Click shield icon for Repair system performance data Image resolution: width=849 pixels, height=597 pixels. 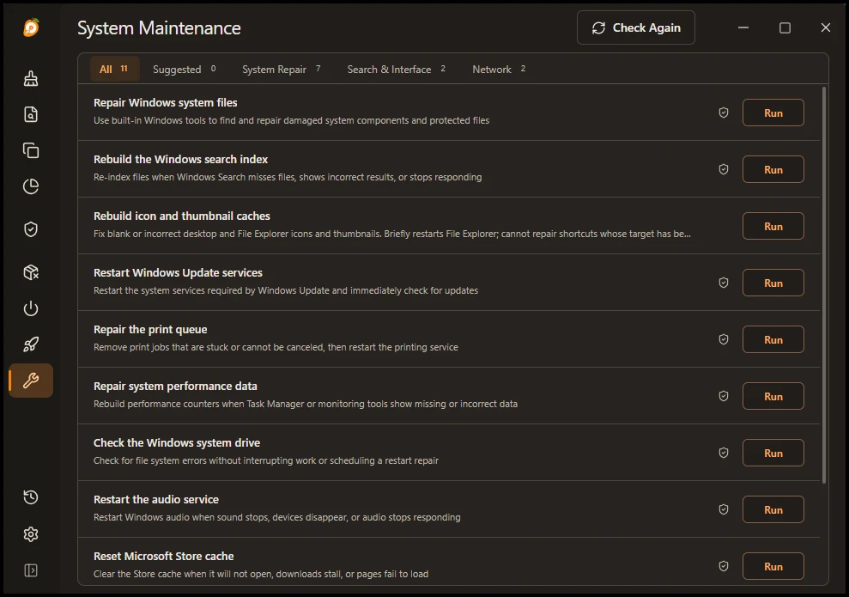[724, 396]
